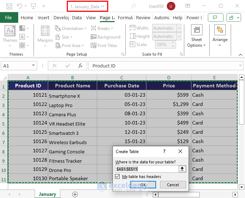Viewport: 245px width, 198px height.
Task: Expand the Name Box dropdown arrow
Action: point(34,66)
